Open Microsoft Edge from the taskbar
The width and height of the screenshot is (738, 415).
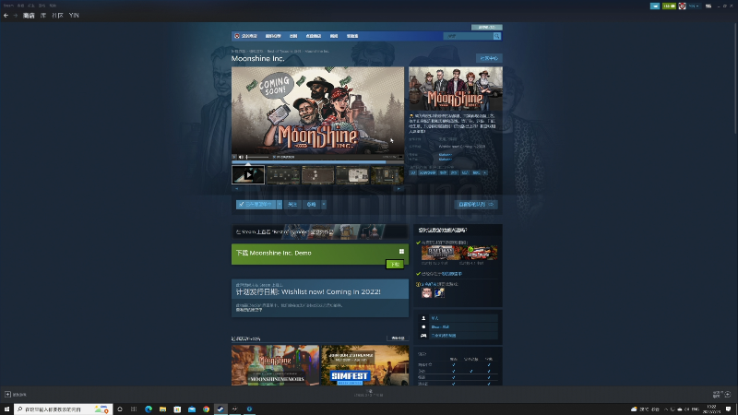(x=149, y=409)
